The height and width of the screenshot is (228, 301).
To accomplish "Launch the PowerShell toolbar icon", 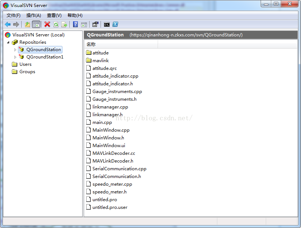I will [x=115, y=24].
